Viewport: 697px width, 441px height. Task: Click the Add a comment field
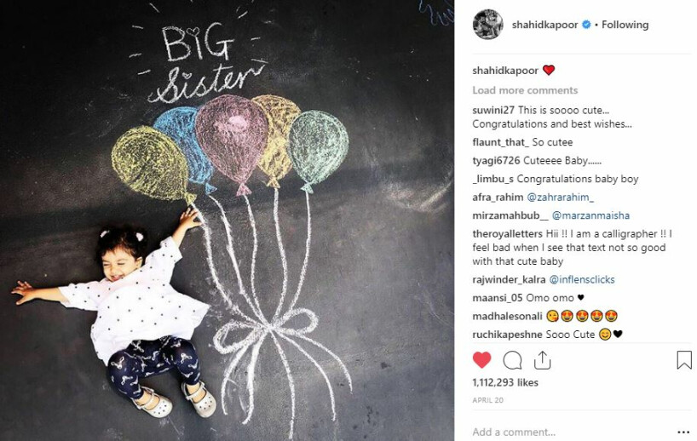click(x=571, y=432)
